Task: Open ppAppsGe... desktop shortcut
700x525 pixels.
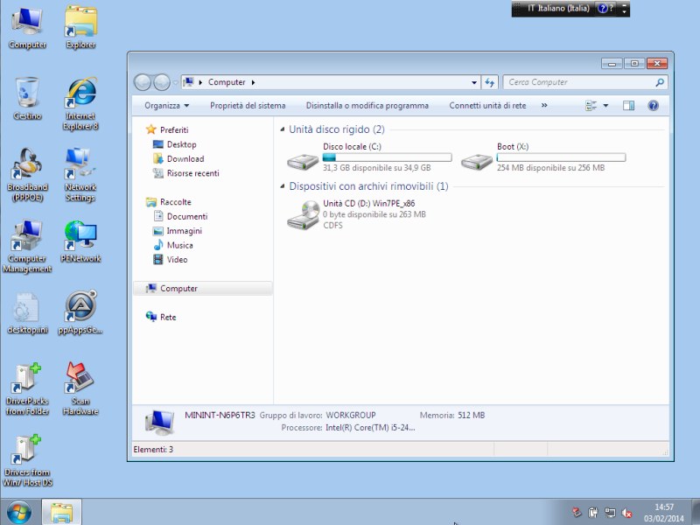Action: click(80, 313)
